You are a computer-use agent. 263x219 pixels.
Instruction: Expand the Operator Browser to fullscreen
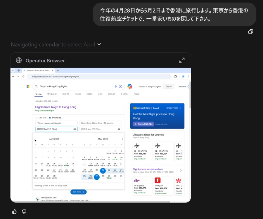(182, 60)
